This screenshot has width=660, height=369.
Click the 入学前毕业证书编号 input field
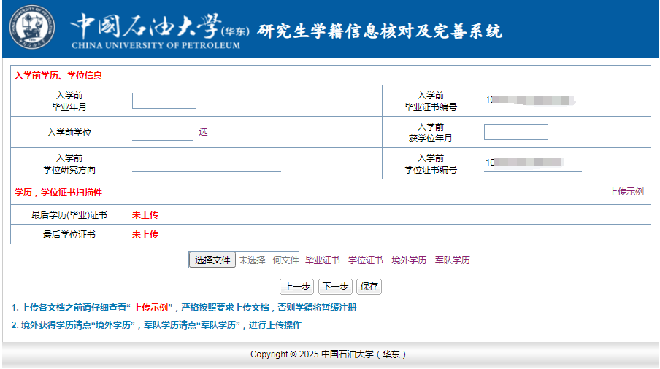[x=532, y=101]
